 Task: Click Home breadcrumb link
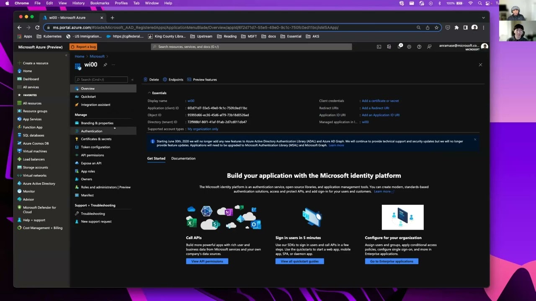(x=80, y=56)
